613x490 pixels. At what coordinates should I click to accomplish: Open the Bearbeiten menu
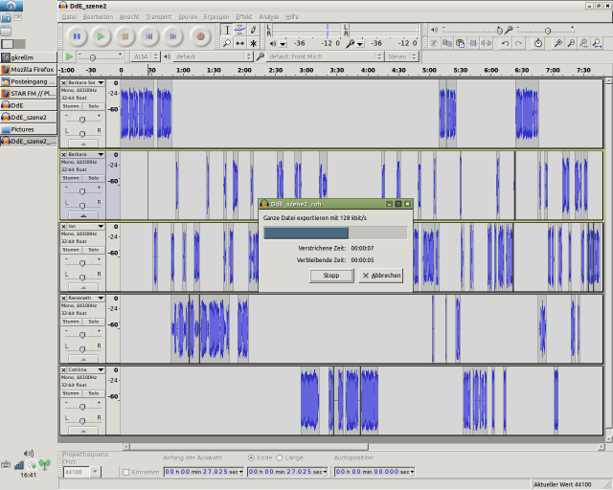[98, 17]
